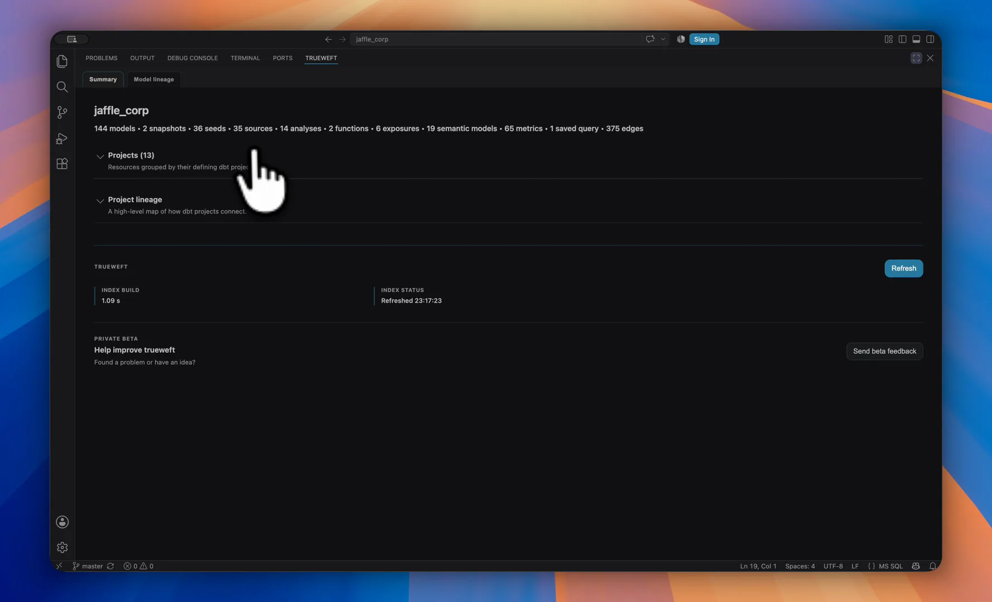Viewport: 992px width, 602px height.
Task: Click the Refreshed 23:17:23 index status
Action: pyautogui.click(x=411, y=300)
